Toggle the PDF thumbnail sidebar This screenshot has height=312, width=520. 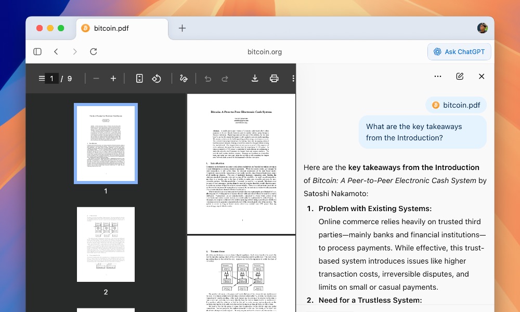tap(42, 78)
